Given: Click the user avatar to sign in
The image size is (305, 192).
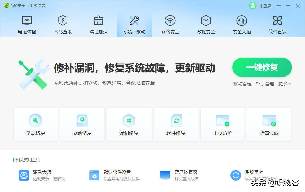Looking at the screenshot, I should (253, 6).
